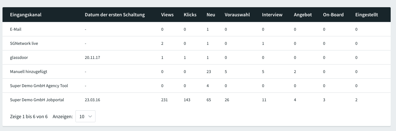396x131 pixels.
Task: Click the Eingestellt column header
Action: (367, 15)
